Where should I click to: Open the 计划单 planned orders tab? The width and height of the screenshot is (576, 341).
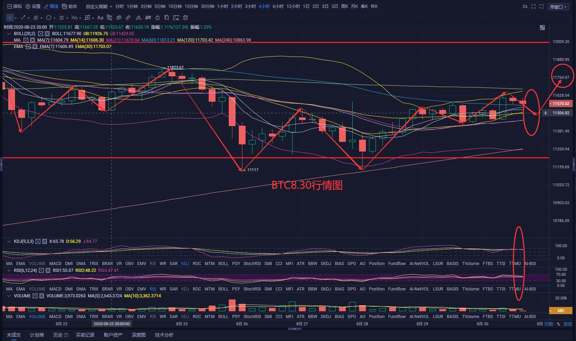coord(37,335)
